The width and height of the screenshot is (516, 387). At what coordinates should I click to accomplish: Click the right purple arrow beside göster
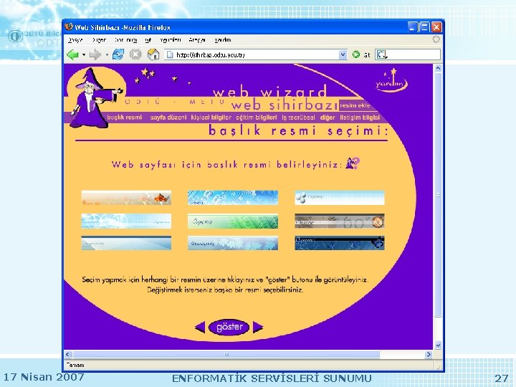258,327
